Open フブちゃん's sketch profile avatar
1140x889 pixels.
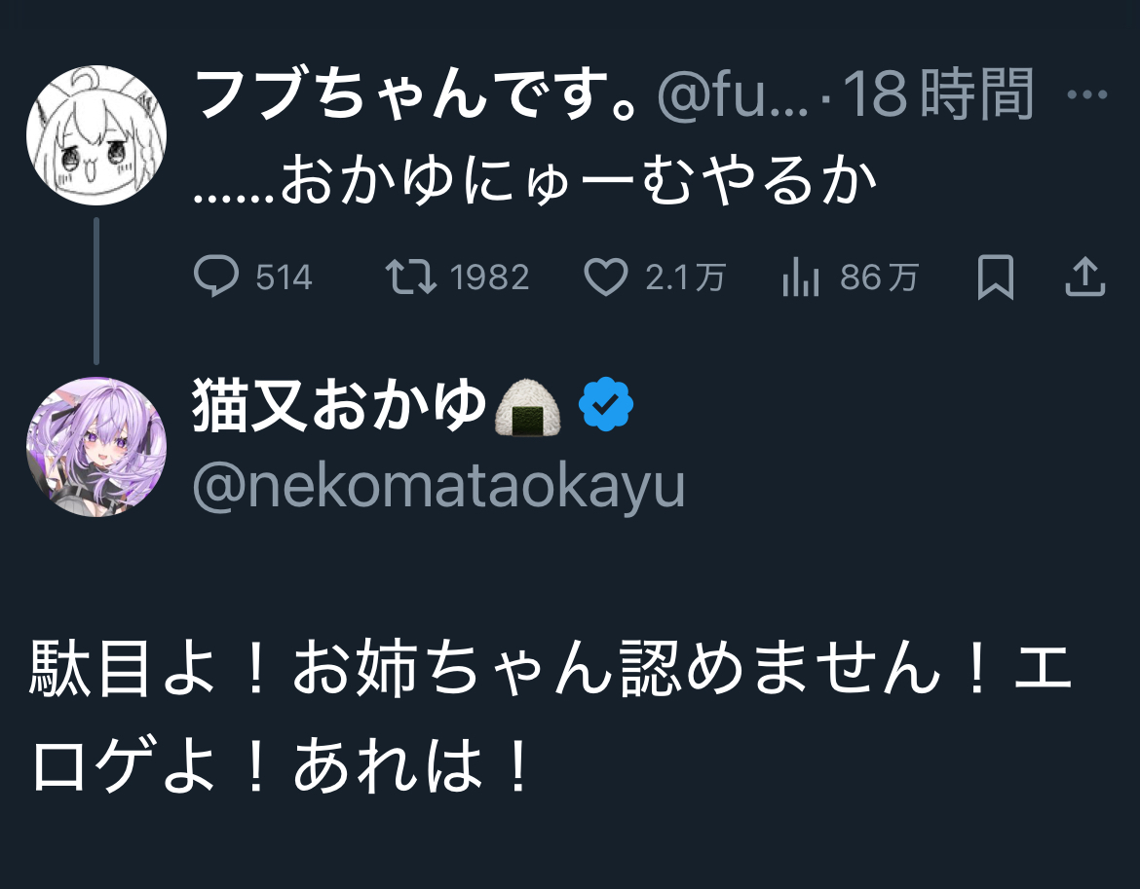point(95,134)
